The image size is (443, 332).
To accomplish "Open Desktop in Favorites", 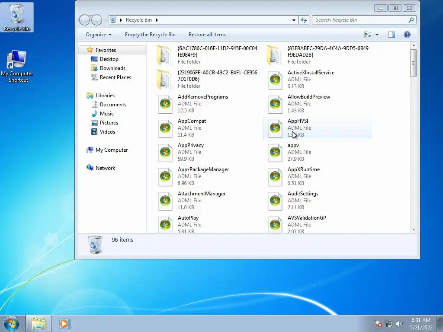I will coord(109,59).
